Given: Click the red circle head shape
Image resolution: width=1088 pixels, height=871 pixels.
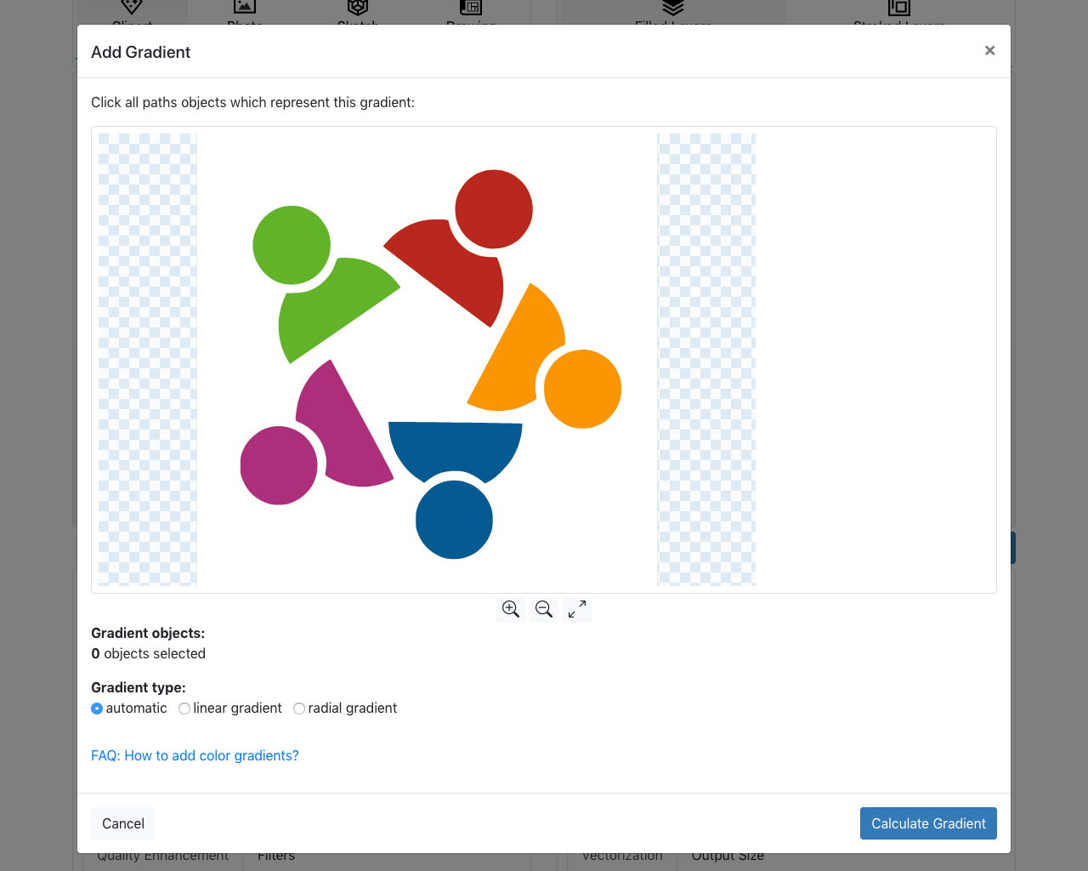Looking at the screenshot, I should coord(494,209).
